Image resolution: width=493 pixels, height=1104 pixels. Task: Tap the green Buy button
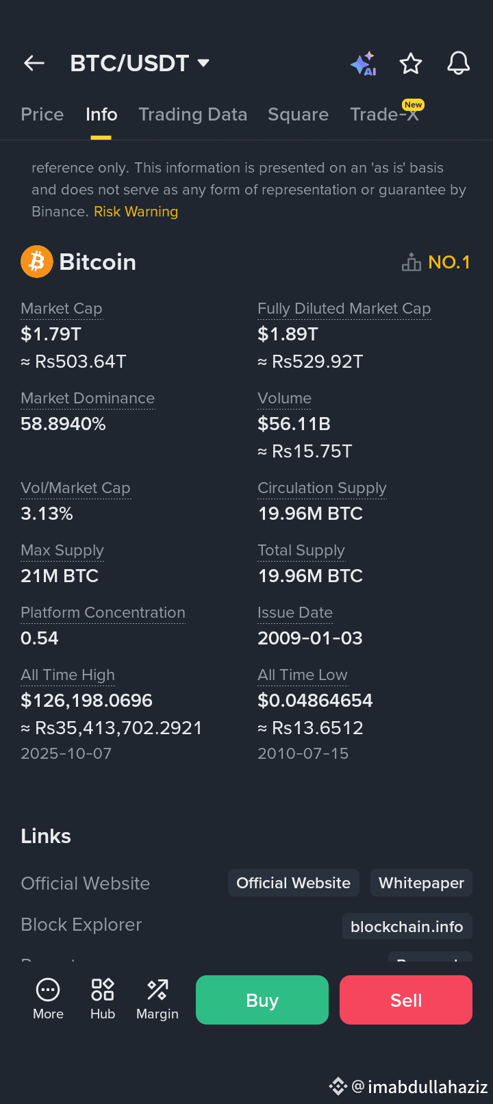(x=262, y=1000)
